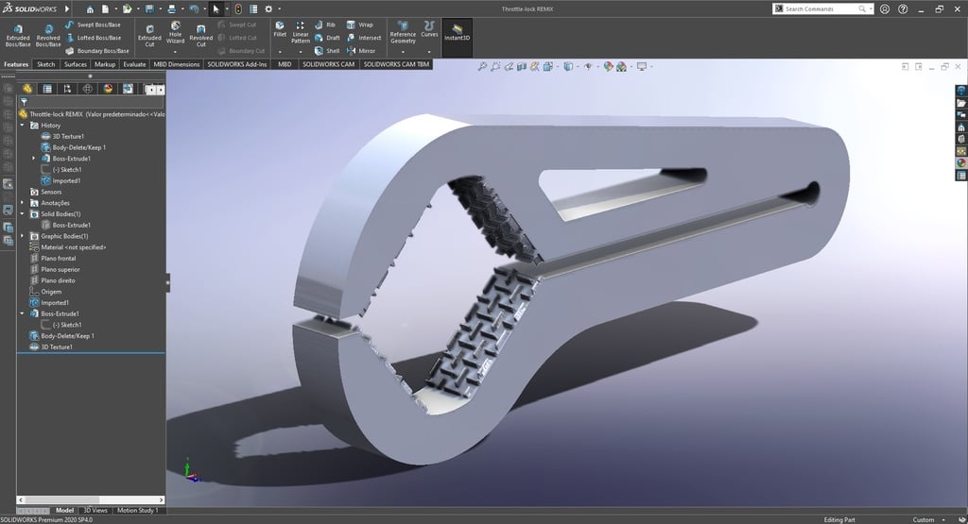Expand Boss-Extrude1 under History

(33, 159)
